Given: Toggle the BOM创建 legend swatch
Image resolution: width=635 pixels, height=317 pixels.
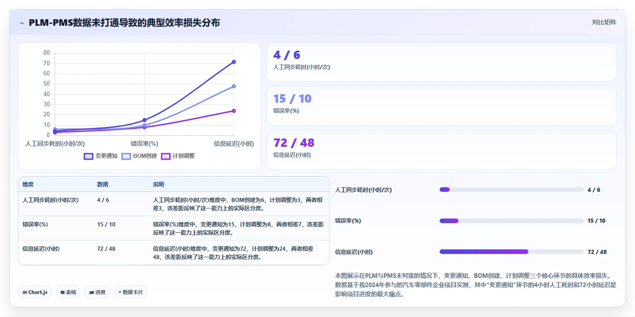Looking at the screenshot, I should pyautogui.click(x=126, y=156).
